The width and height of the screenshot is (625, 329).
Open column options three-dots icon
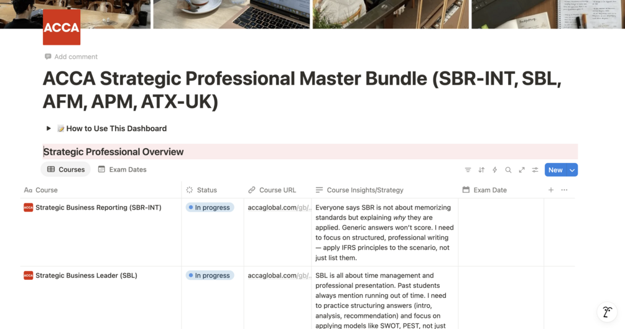pos(565,190)
